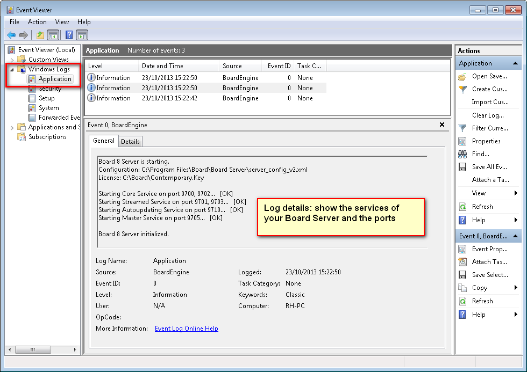The height and width of the screenshot is (372, 527).
Task: Click the tree pane horizontal scrollbar thumb
Action: 33,350
